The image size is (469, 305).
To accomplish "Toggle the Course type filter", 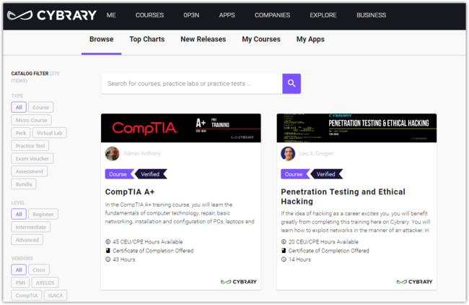I will [41, 107].
